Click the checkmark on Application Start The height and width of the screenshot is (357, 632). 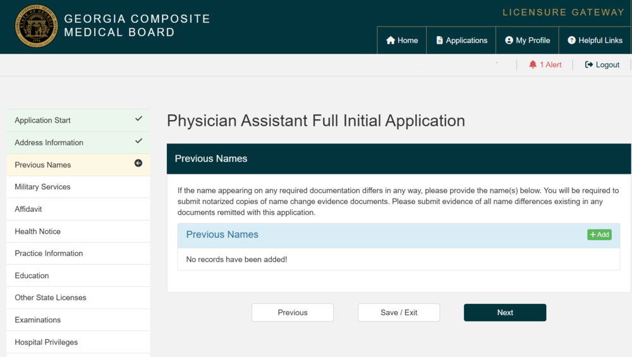pyautogui.click(x=138, y=119)
